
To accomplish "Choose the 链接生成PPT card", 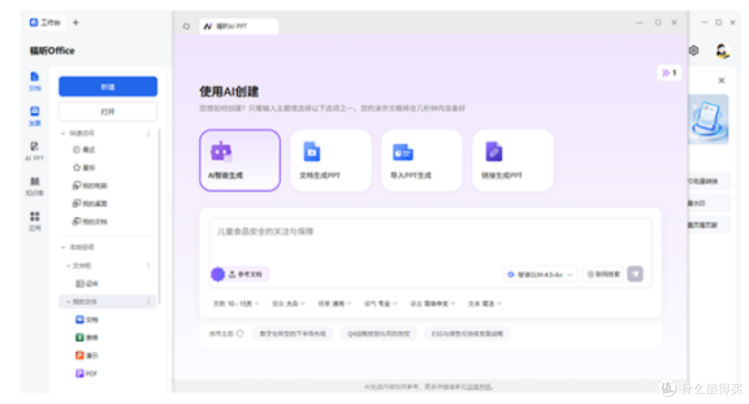I will coord(513,161).
